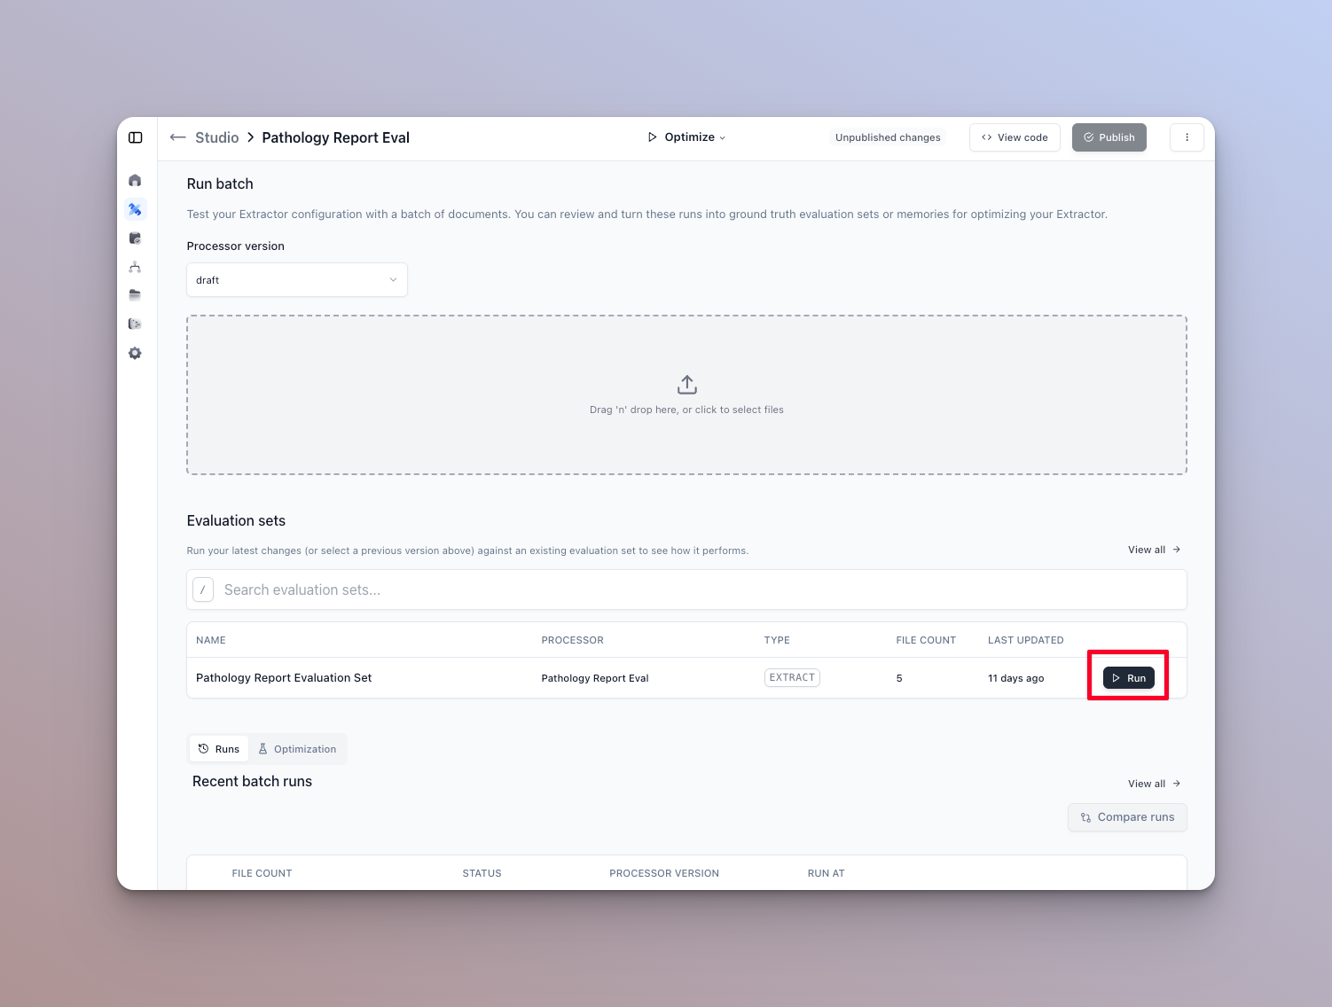
Task: Click the Studio breadcrumb link
Action: pos(216,137)
